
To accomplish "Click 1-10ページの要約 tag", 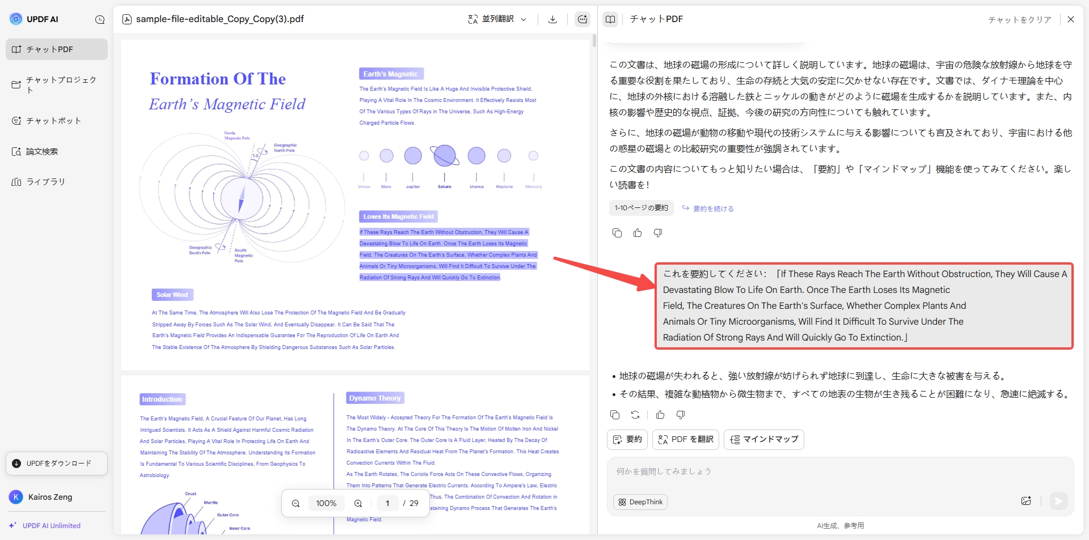I will 641,208.
